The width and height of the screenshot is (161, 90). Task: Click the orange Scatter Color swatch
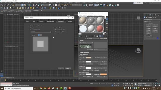tap(103, 74)
